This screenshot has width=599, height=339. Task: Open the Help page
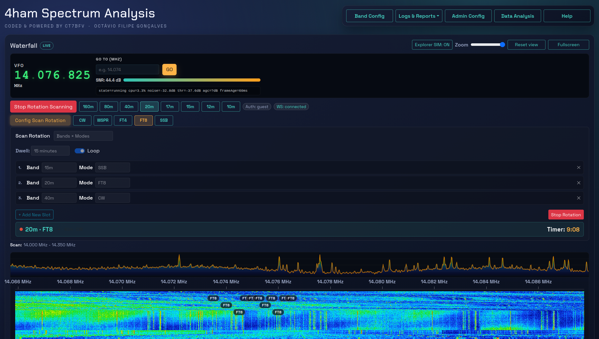(x=567, y=16)
